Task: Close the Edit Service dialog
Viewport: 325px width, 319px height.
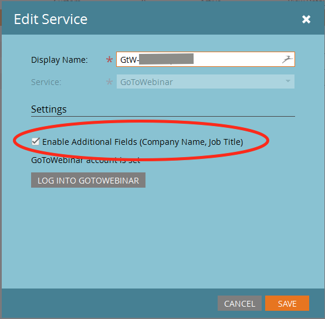Action: point(306,19)
